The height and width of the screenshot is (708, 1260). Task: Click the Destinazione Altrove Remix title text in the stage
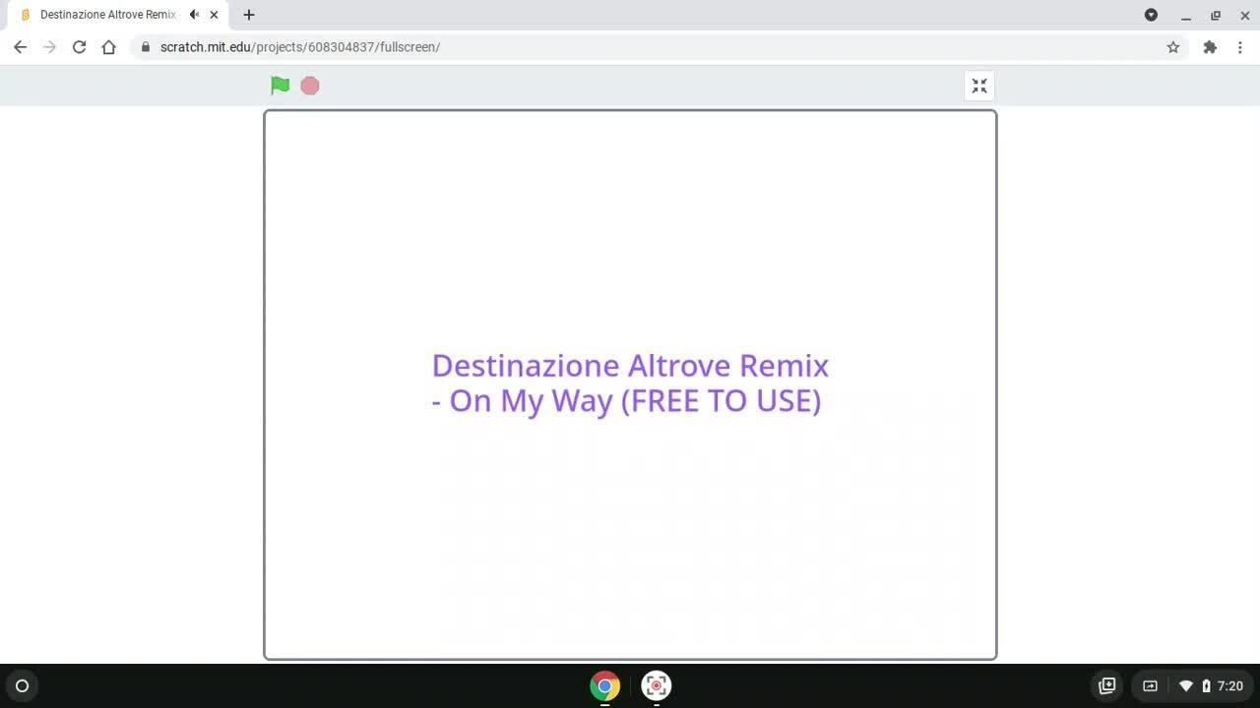click(x=630, y=383)
